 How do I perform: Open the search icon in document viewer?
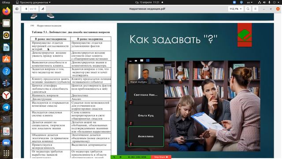click(x=248, y=9)
